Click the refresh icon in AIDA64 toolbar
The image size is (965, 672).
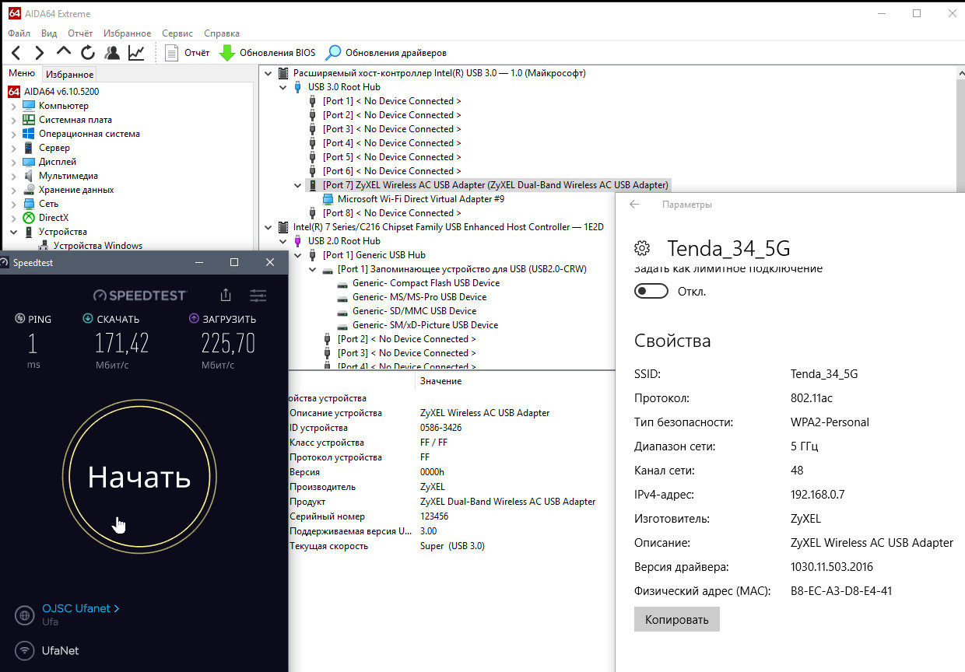click(88, 53)
